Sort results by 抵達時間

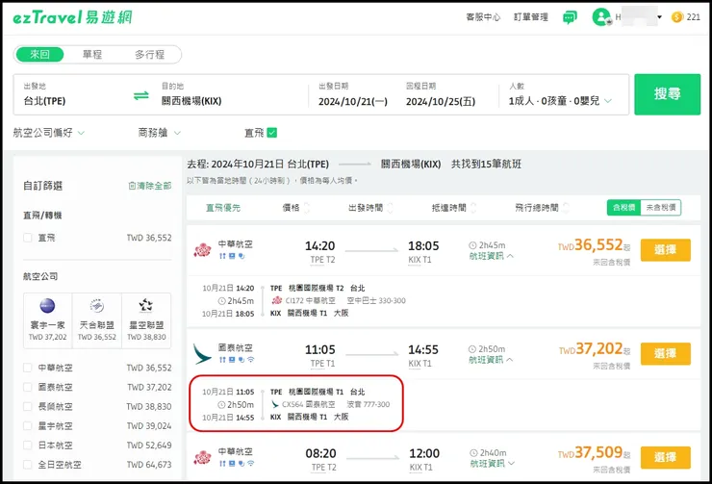(x=453, y=208)
